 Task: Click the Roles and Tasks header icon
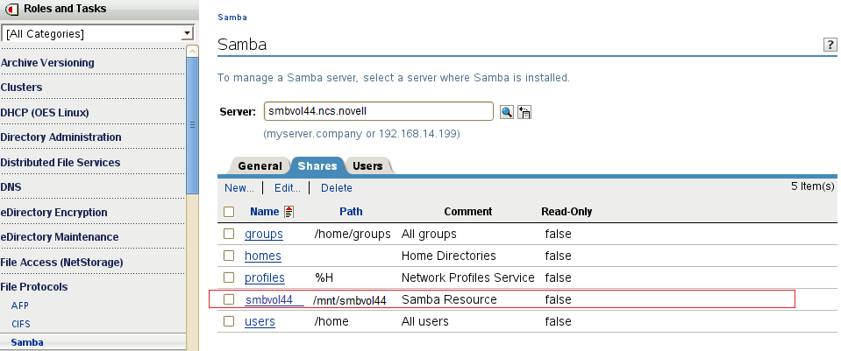coord(12,10)
